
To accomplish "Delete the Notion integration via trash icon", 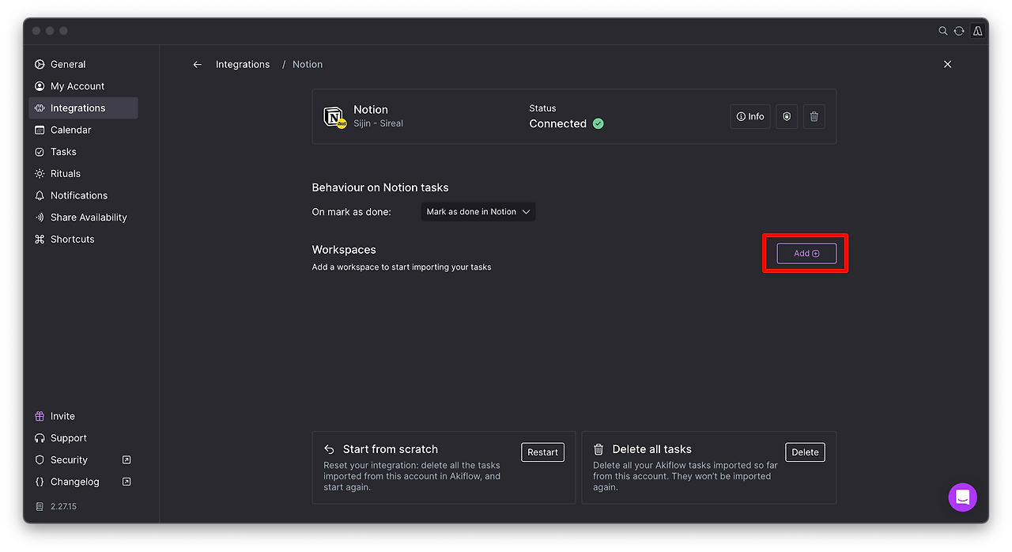I will (814, 116).
